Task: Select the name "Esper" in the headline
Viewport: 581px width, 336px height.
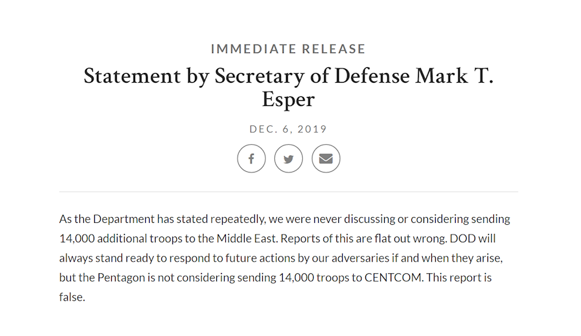Action: (x=289, y=100)
